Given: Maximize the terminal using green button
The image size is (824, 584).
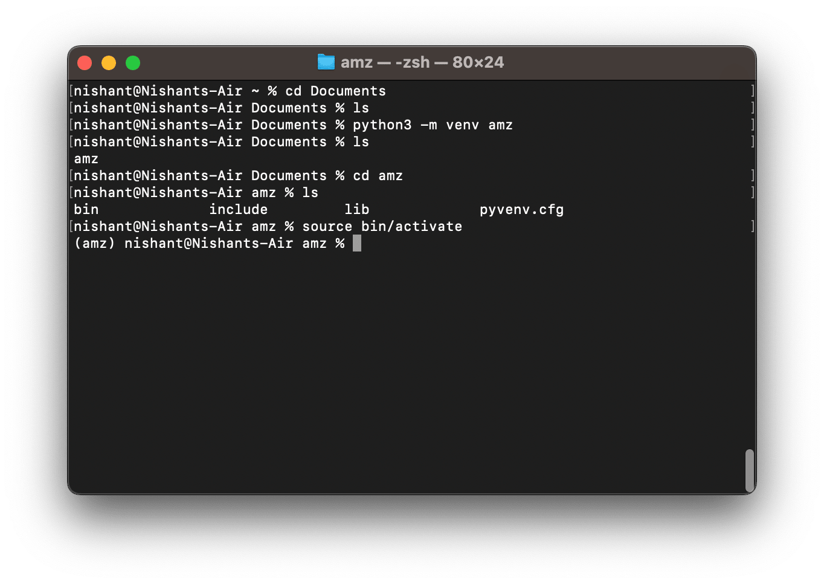Looking at the screenshot, I should pos(133,63).
